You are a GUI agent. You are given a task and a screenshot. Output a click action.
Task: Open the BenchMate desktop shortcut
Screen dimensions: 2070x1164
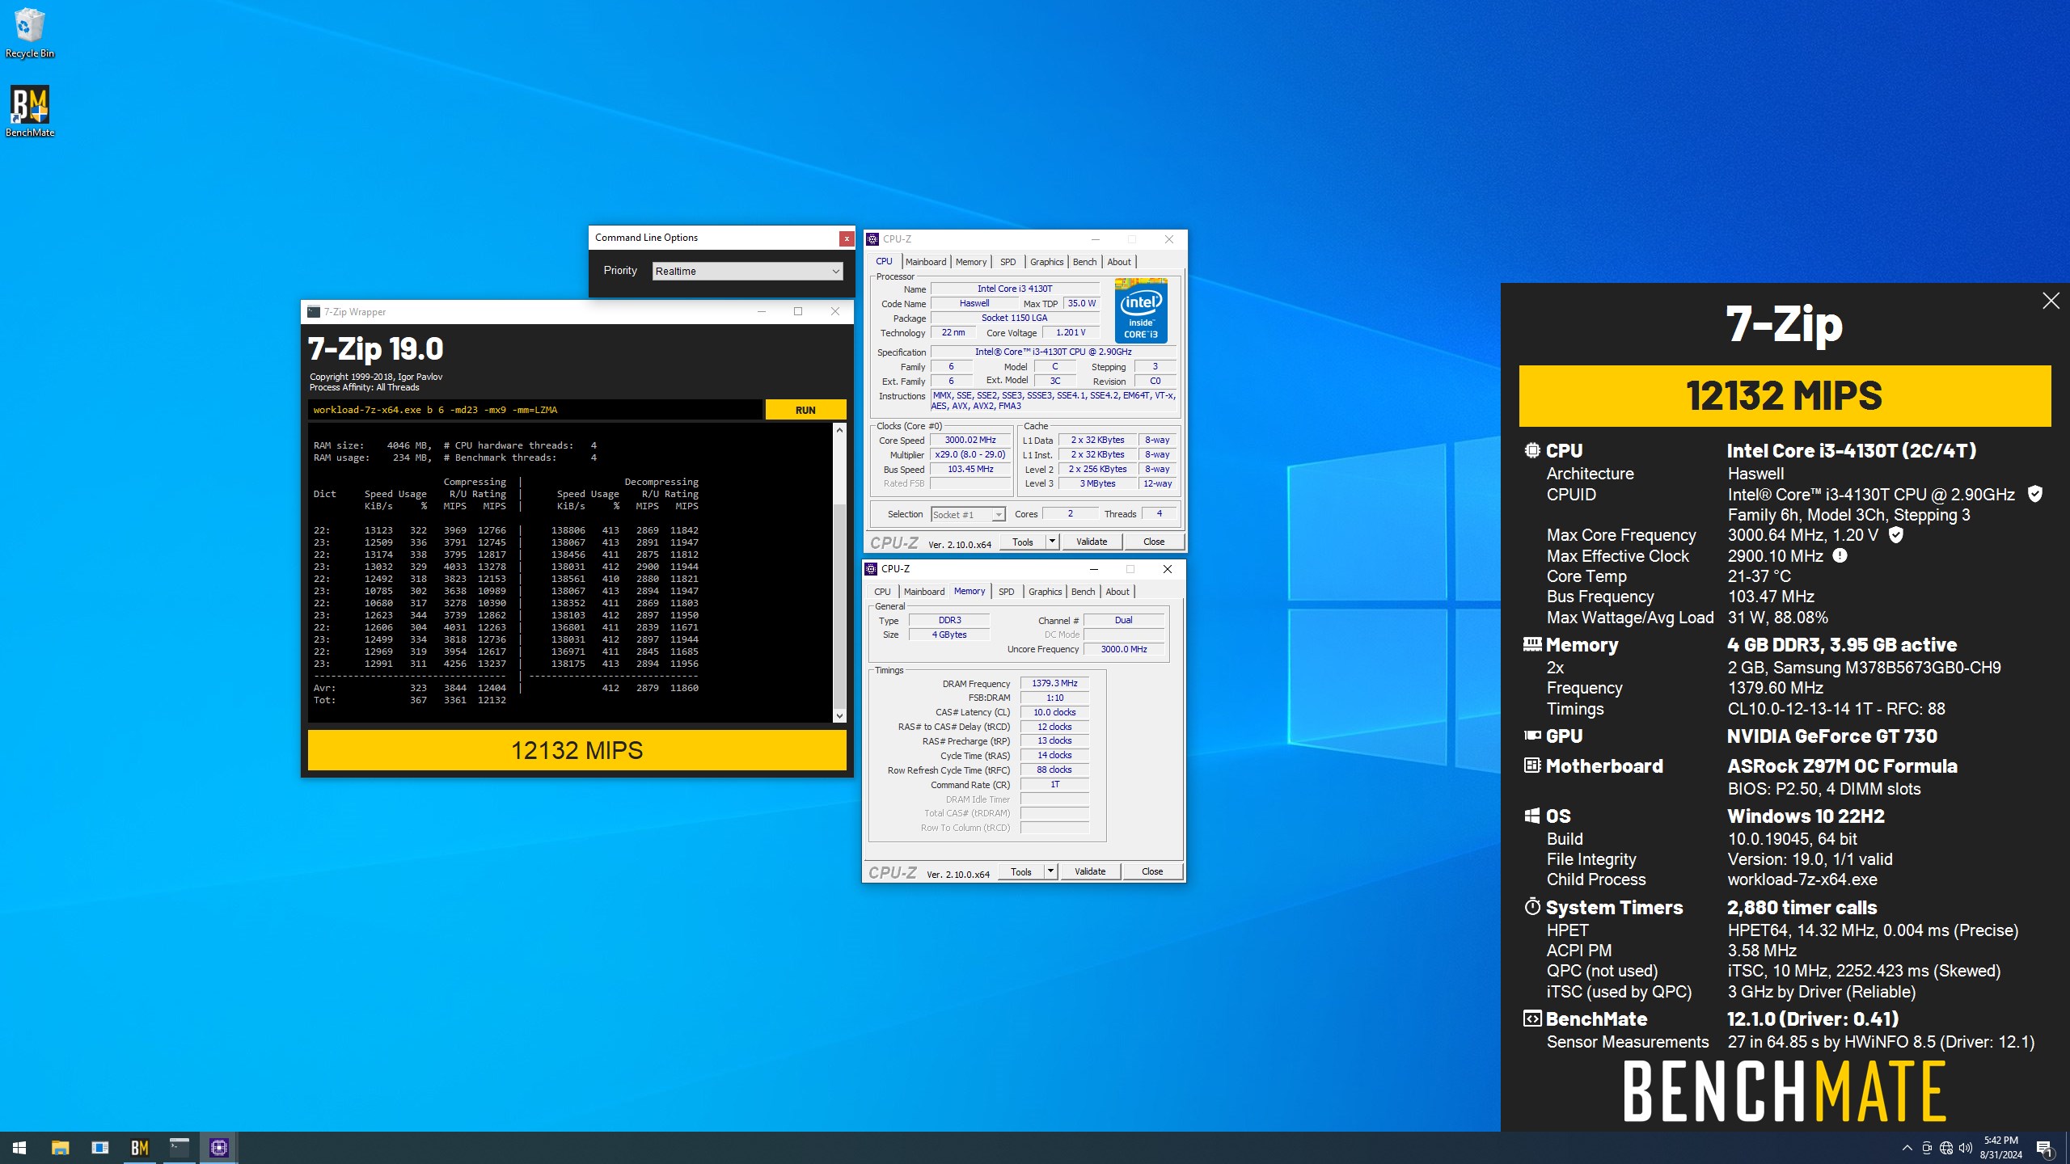[x=30, y=112]
